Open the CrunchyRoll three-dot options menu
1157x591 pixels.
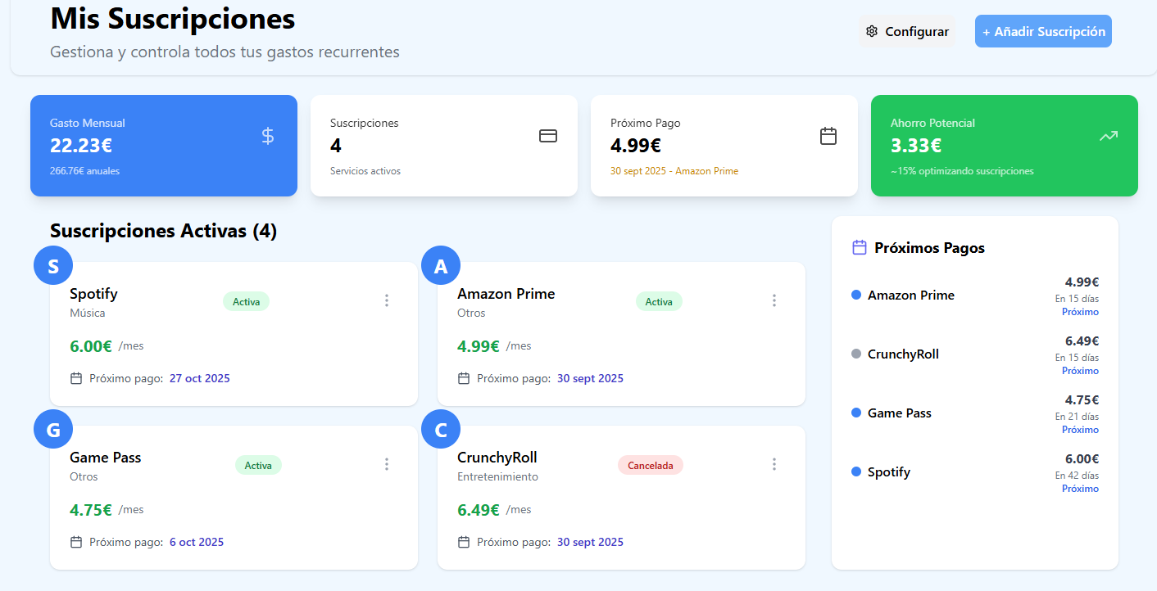(774, 464)
